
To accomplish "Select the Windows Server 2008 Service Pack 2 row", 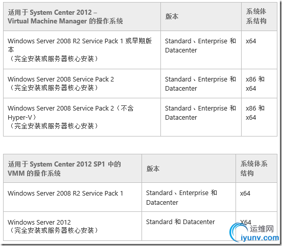I will coord(140,84).
